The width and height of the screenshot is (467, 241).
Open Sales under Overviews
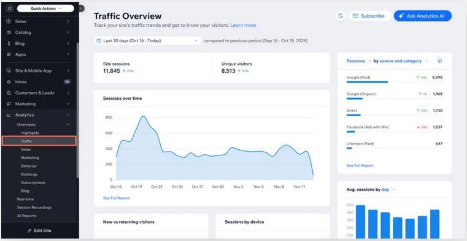click(x=26, y=150)
